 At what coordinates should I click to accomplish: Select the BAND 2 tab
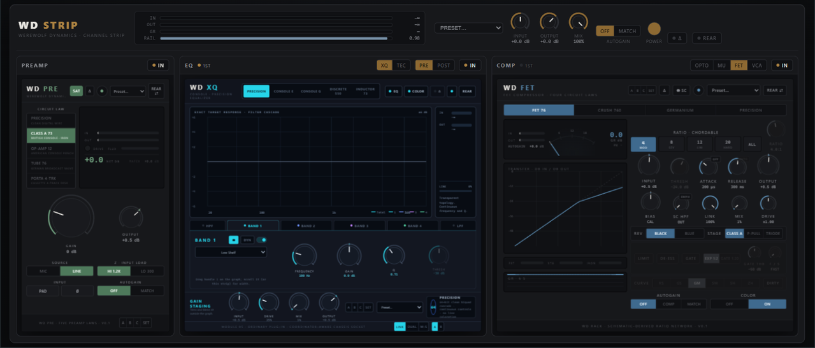tap(306, 226)
